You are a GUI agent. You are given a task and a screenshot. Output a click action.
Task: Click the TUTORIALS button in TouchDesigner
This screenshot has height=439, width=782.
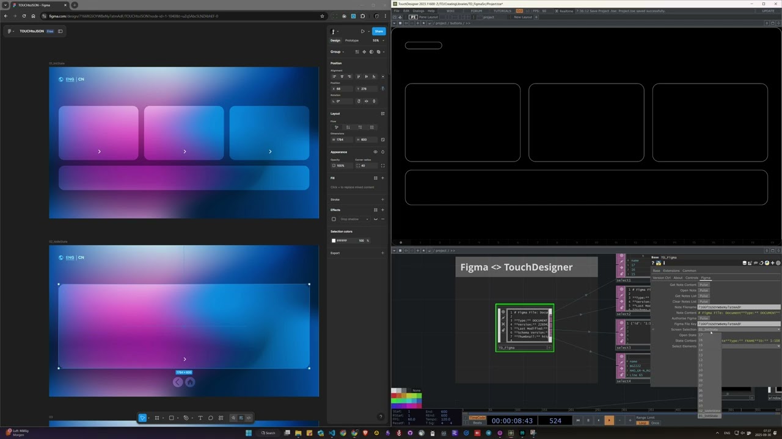tap(502, 11)
